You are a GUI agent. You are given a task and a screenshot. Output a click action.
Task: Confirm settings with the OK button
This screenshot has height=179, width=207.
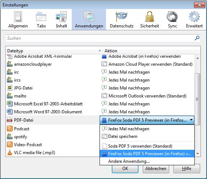tap(125, 169)
